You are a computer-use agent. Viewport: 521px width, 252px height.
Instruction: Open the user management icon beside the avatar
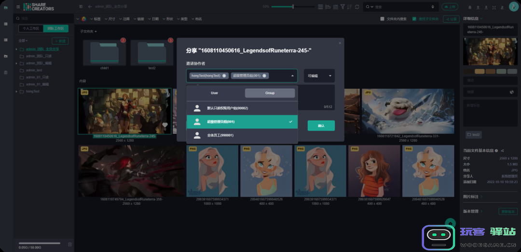coord(502,7)
